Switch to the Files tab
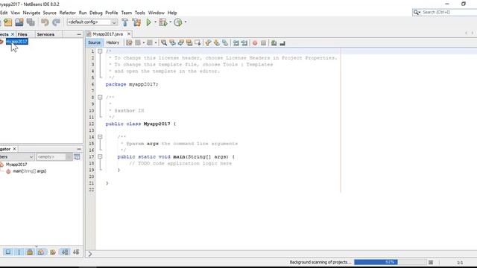 tap(22, 34)
